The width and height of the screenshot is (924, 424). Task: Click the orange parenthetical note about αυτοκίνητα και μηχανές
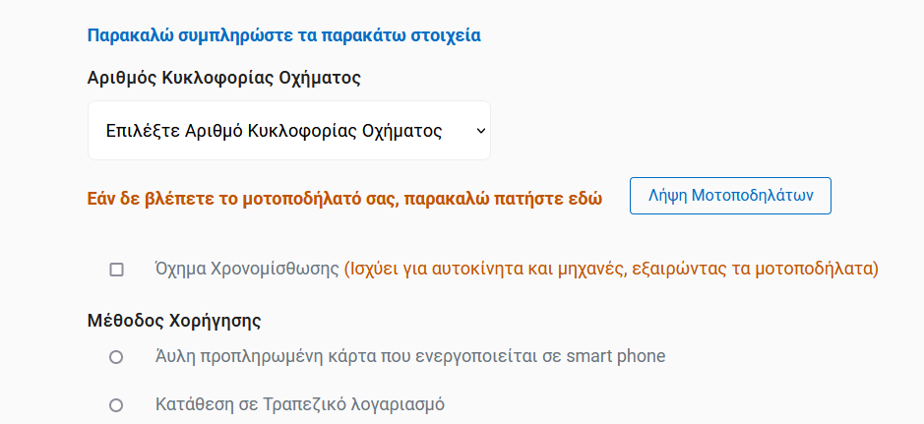(611, 270)
